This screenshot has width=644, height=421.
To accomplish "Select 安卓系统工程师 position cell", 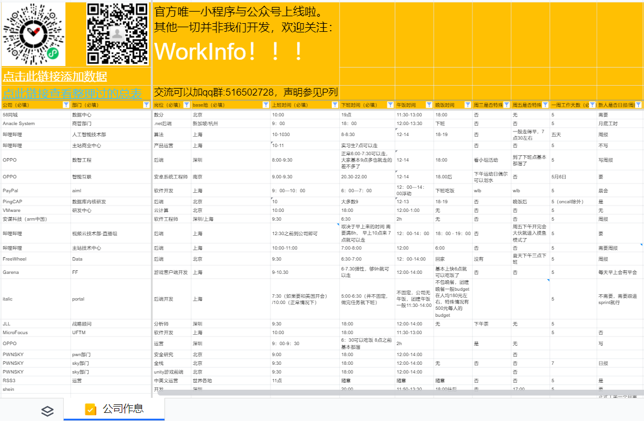I will point(171,177).
